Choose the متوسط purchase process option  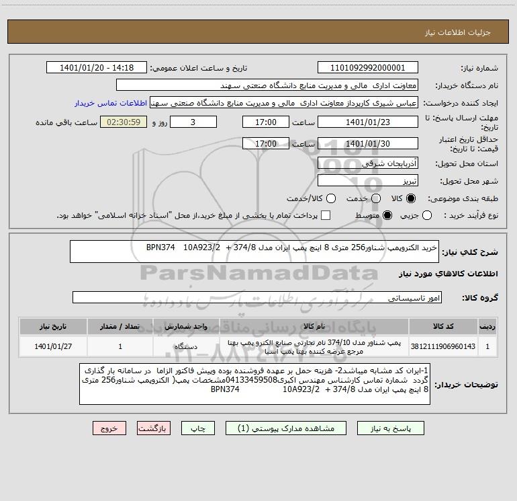(387, 216)
